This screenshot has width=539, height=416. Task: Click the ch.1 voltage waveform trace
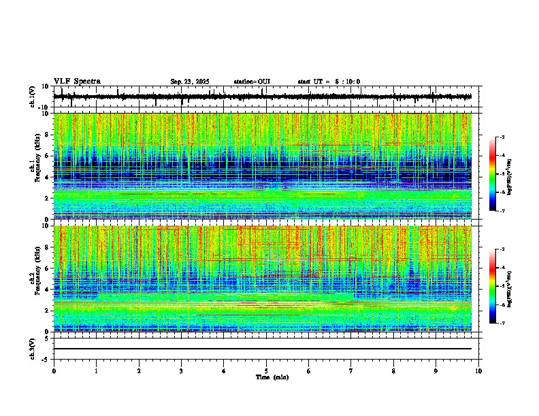tap(262, 97)
